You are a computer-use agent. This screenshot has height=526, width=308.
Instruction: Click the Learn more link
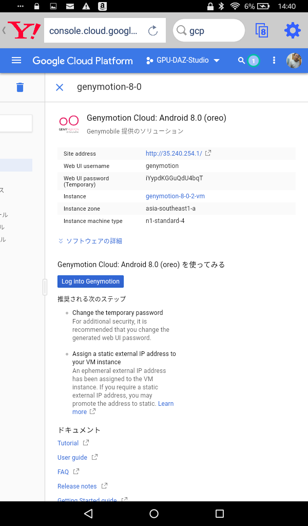123,407
